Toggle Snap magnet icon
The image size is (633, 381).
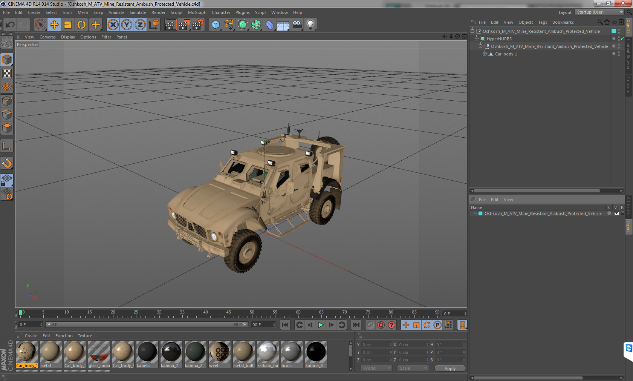click(7, 163)
